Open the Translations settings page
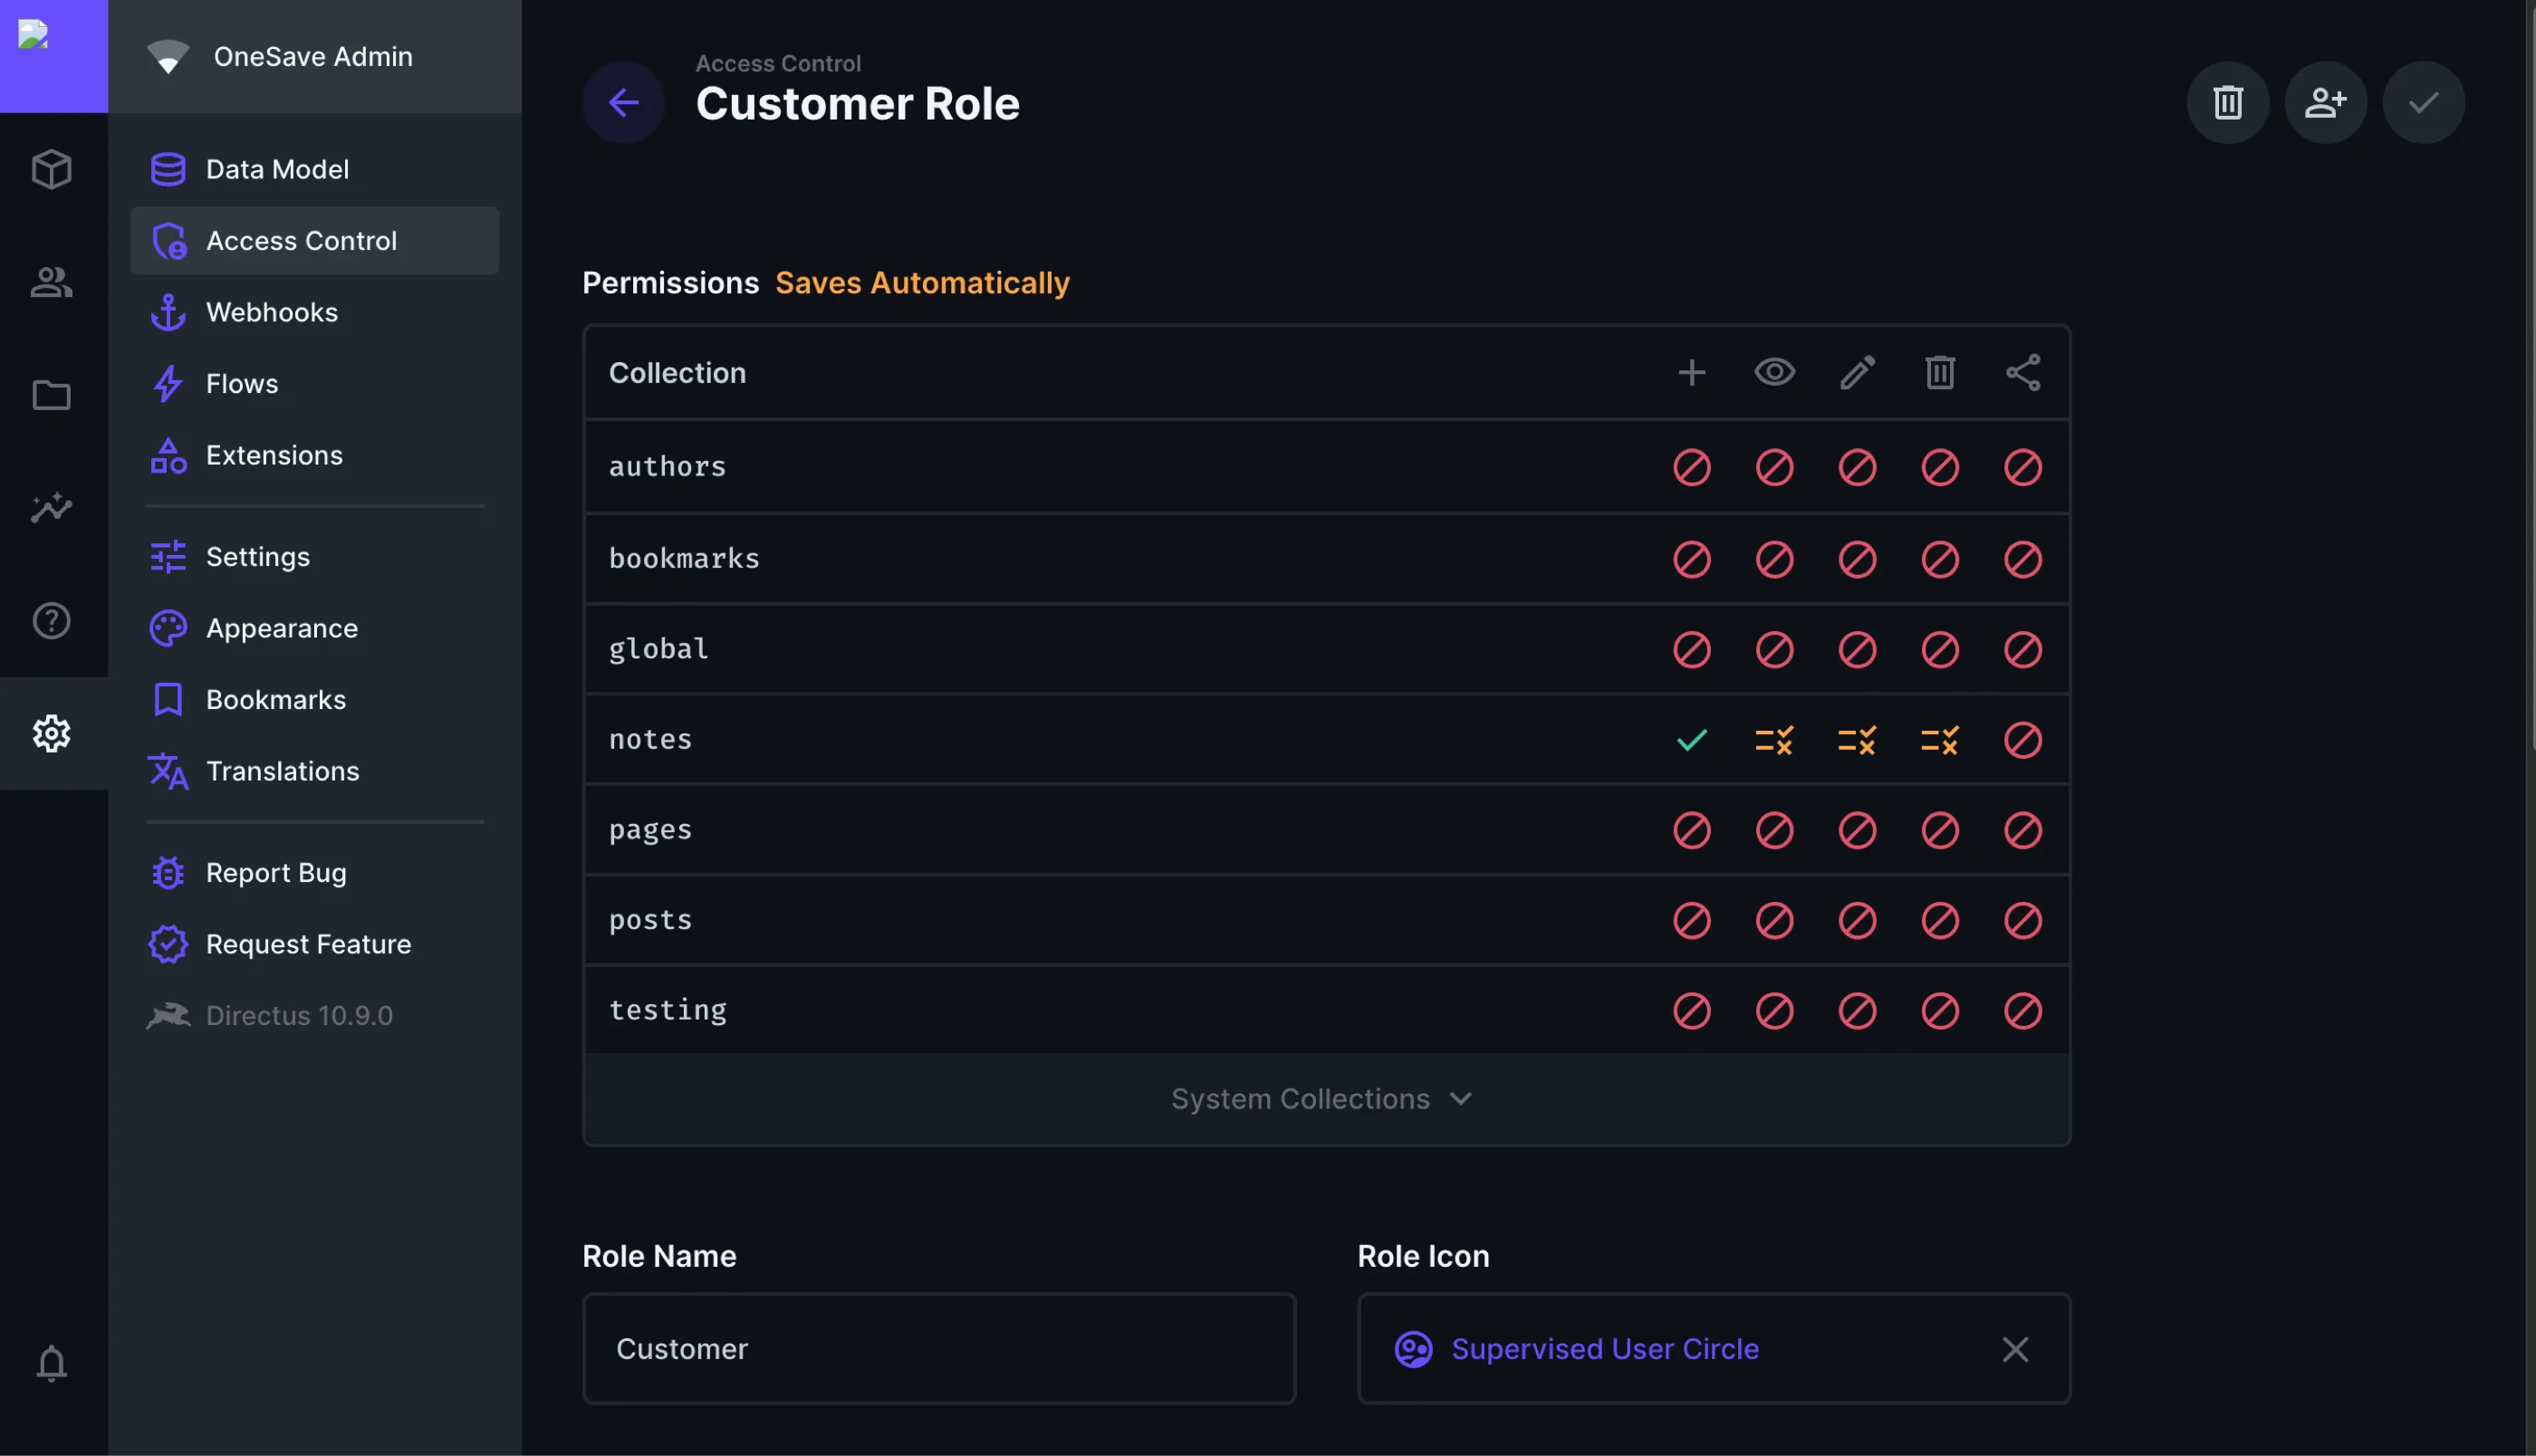 283,770
